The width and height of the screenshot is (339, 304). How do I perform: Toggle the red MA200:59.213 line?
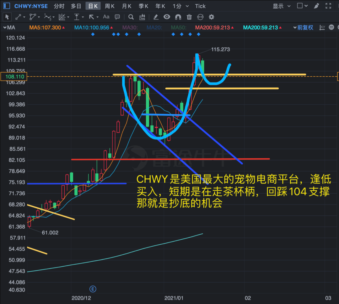pos(214,27)
